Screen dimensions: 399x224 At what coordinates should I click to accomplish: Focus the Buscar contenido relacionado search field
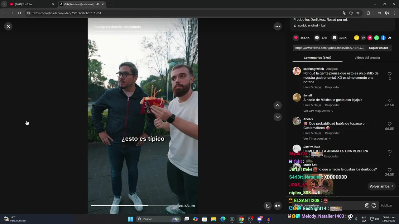[140, 27]
